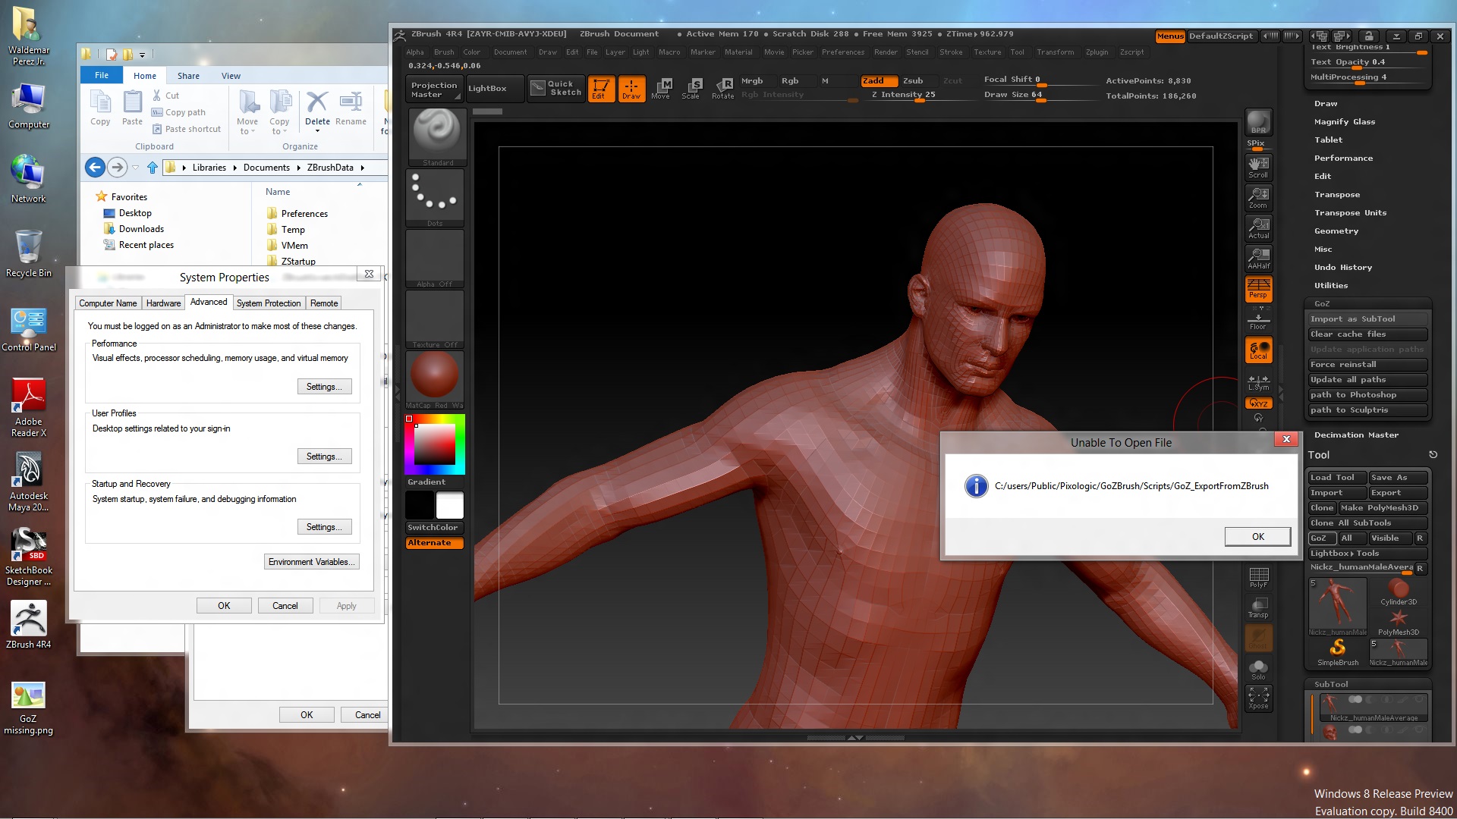Expand the Decimation Master section
Screen dimensions: 1457x819
[1356, 435]
